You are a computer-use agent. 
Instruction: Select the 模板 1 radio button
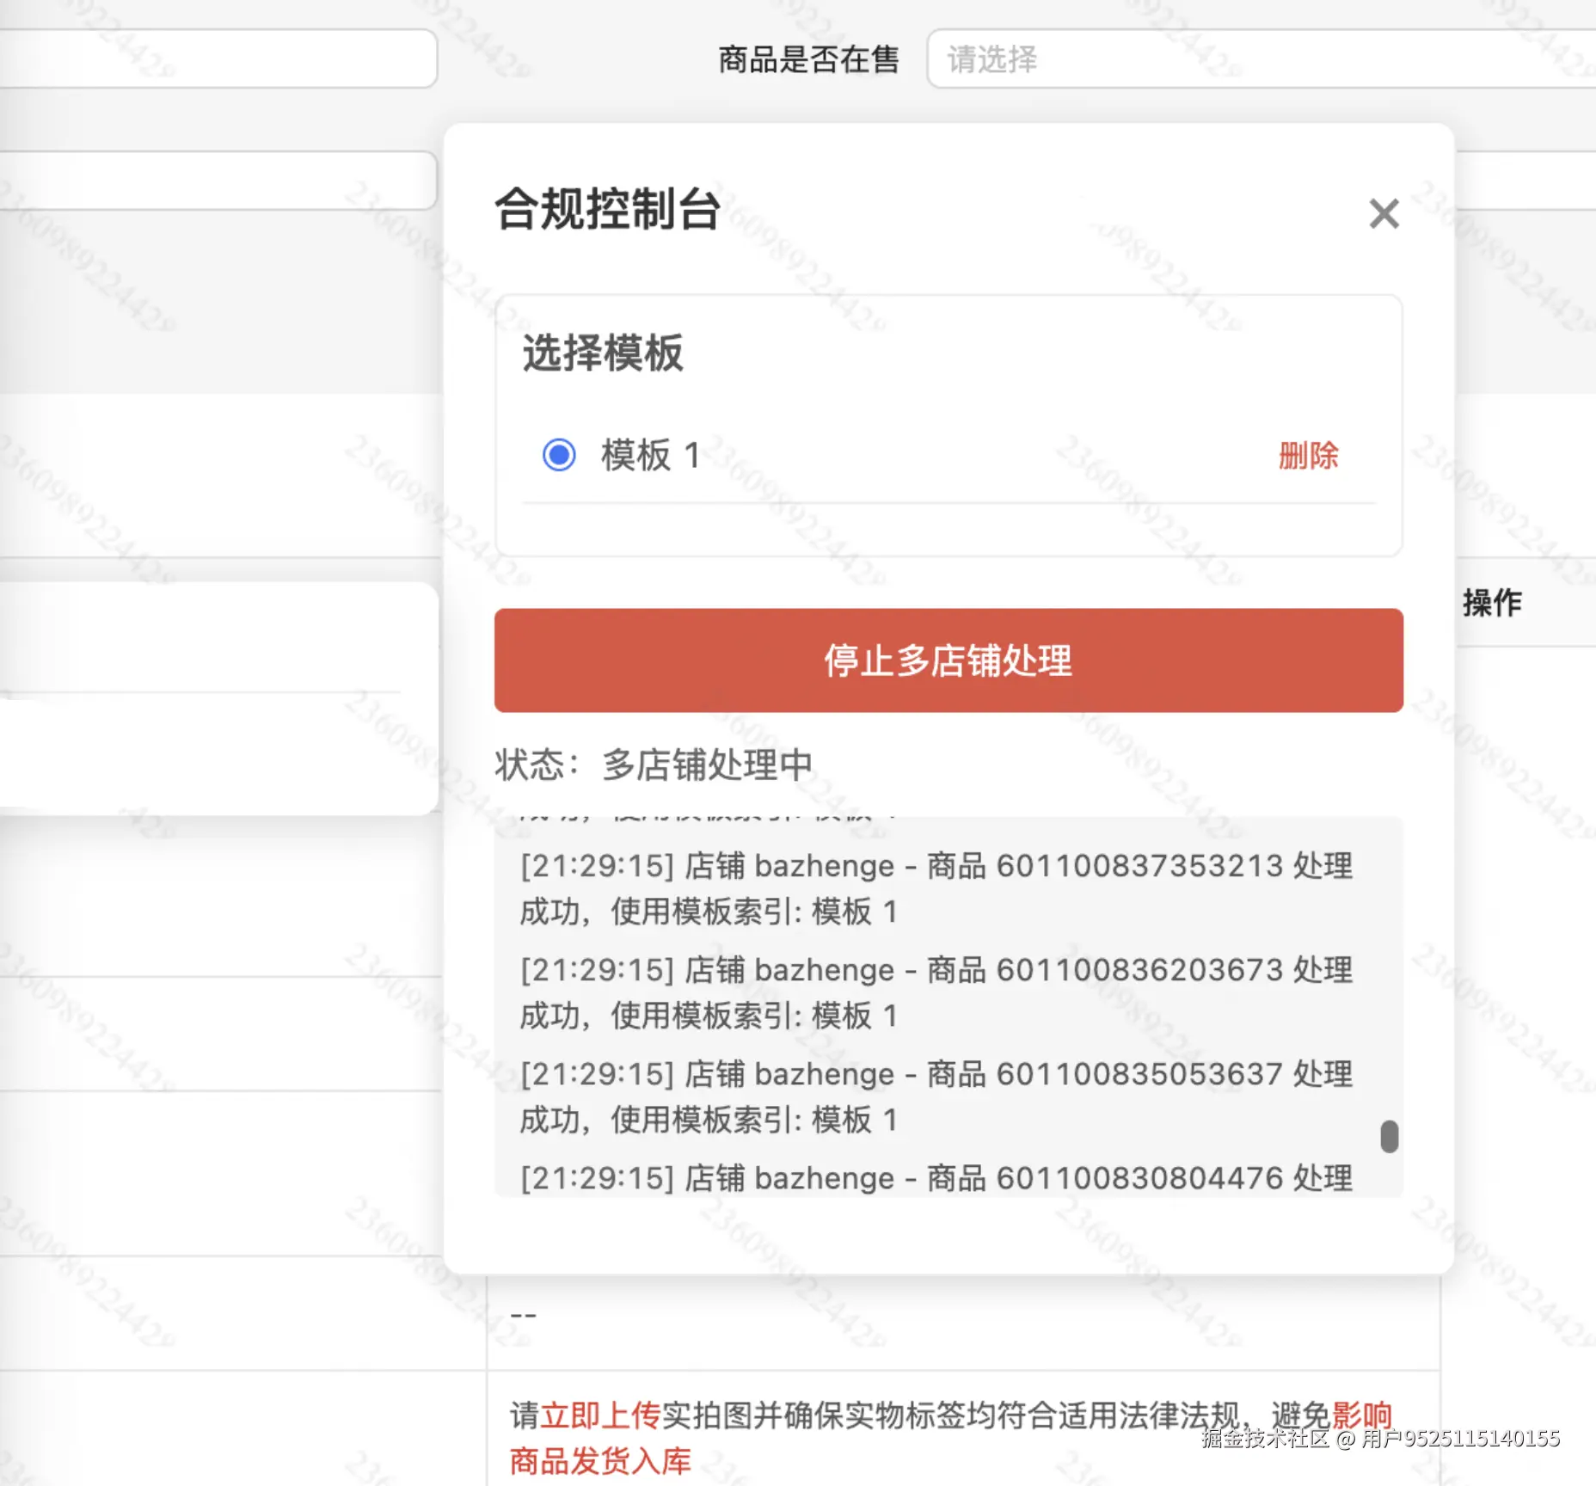558,453
